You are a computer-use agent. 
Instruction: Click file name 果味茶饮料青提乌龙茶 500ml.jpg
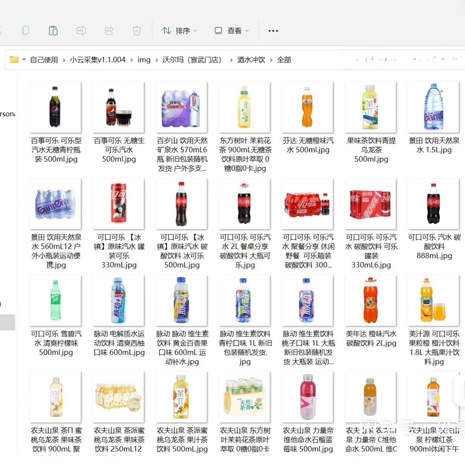point(371,150)
